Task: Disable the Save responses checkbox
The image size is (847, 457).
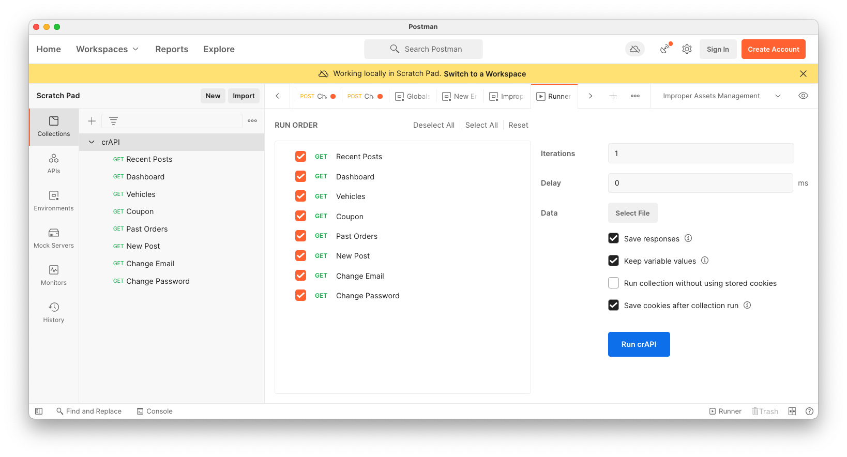Action: (x=613, y=238)
